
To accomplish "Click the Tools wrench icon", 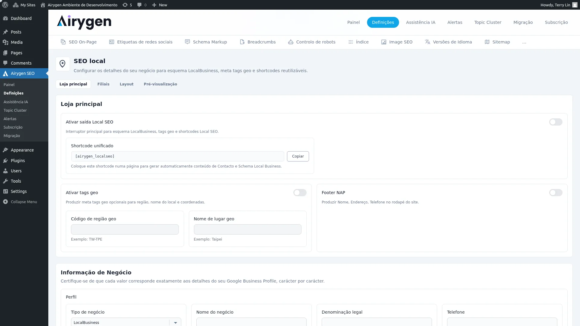I will pos(5,181).
